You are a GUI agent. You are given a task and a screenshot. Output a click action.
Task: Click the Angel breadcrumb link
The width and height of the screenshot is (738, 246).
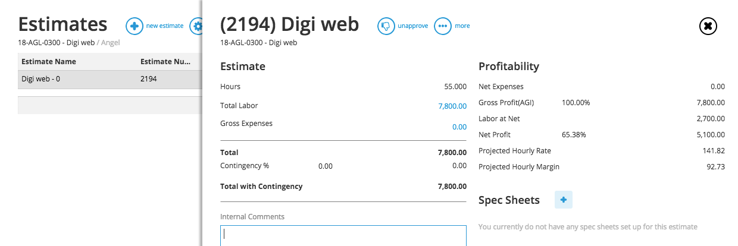pos(110,43)
